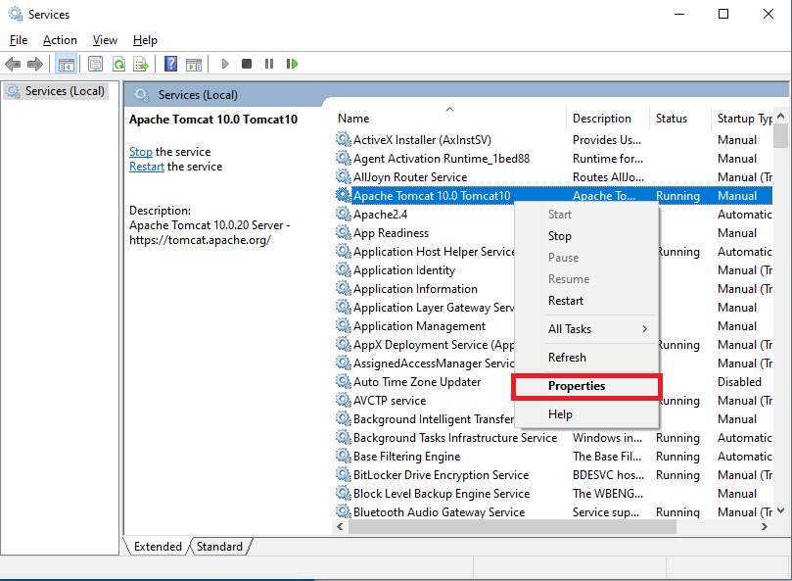Viewport: 792px width, 581px height.
Task: Choose Refresh in the context menu
Action: pos(585,358)
